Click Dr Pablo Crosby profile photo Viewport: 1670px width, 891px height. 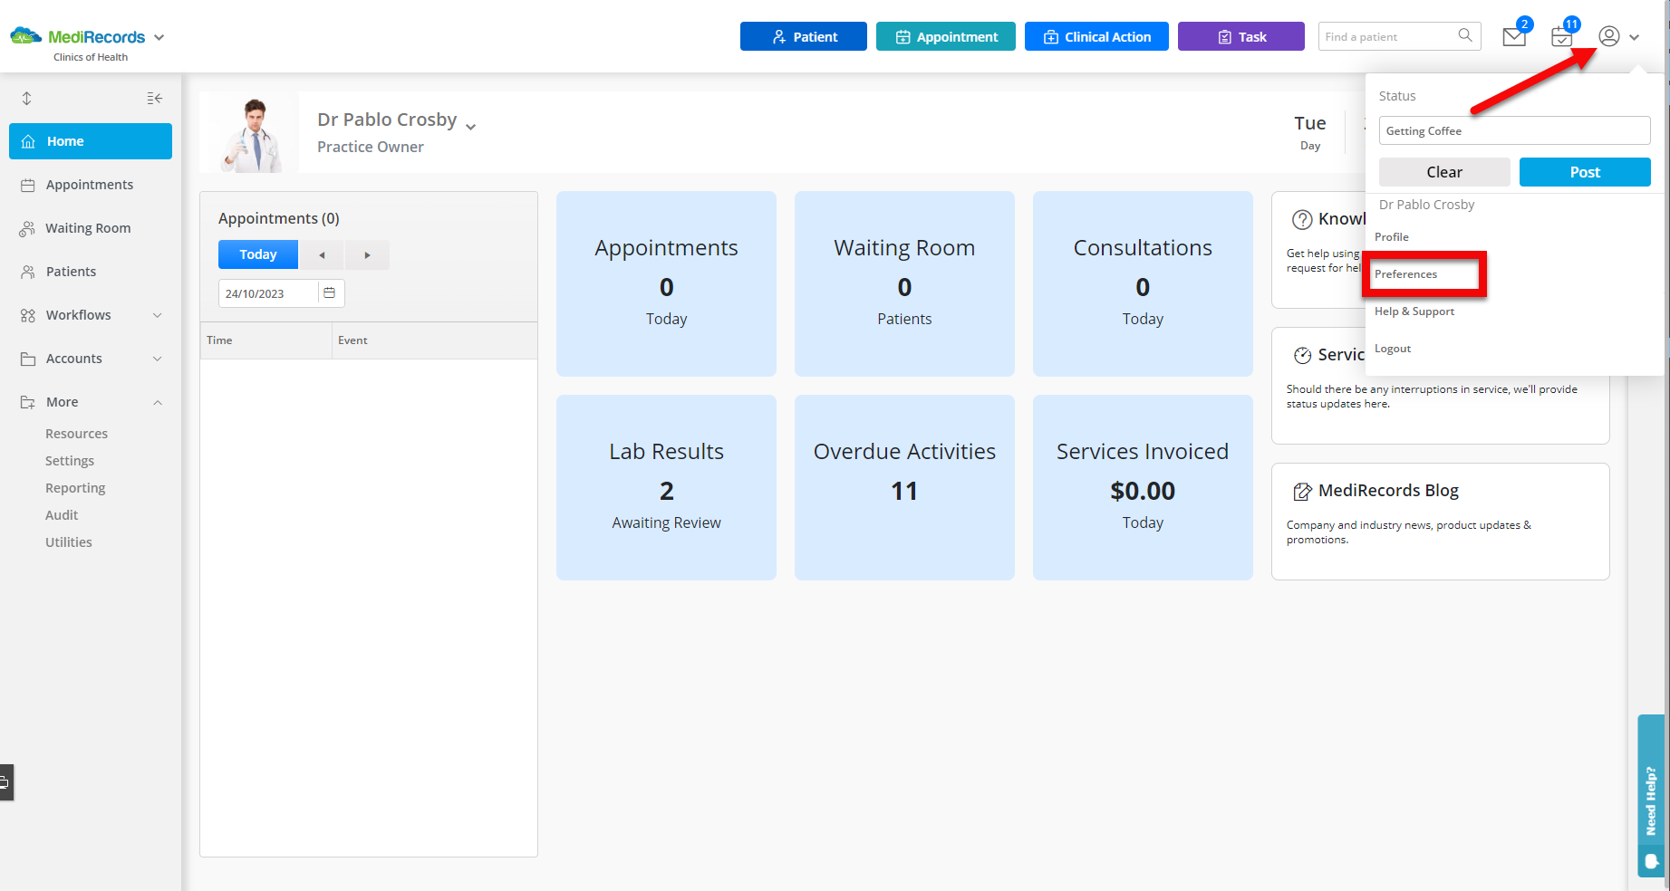[x=249, y=132]
